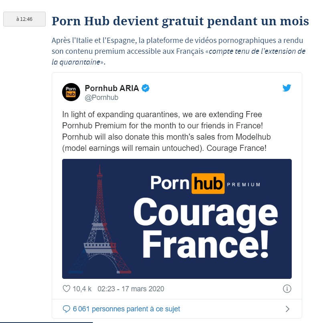Image resolution: width=321 pixels, height=323 pixels.
Task: Click the 12:46 timestamp box
Action: (24, 19)
